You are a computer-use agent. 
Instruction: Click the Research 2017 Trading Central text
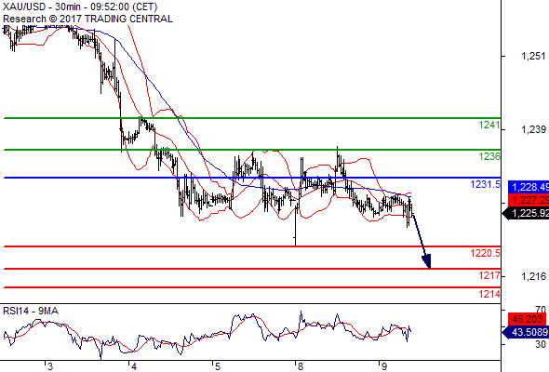(87, 19)
